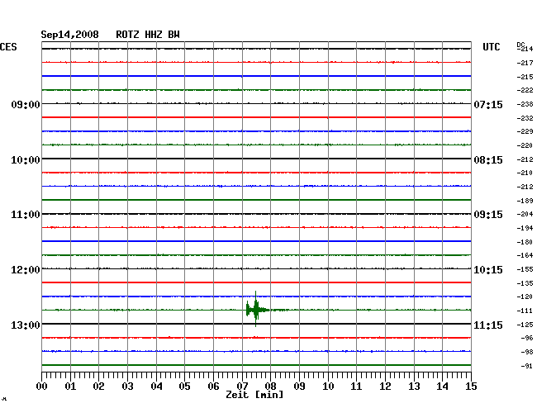Click the DC offset value -96

click(x=527, y=338)
